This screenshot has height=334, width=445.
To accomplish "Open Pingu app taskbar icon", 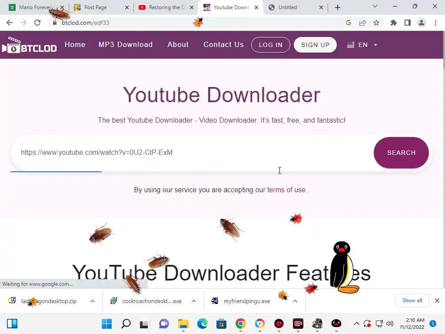I will pos(336,324).
